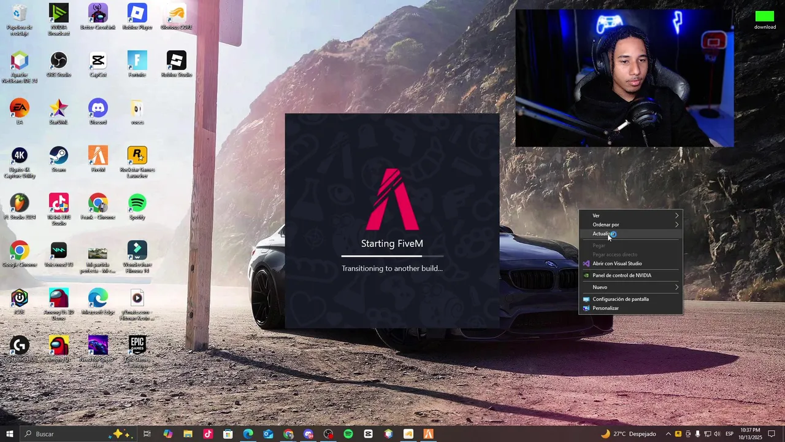Select the Wondershare Filmora 14 shortcut

tap(137, 257)
